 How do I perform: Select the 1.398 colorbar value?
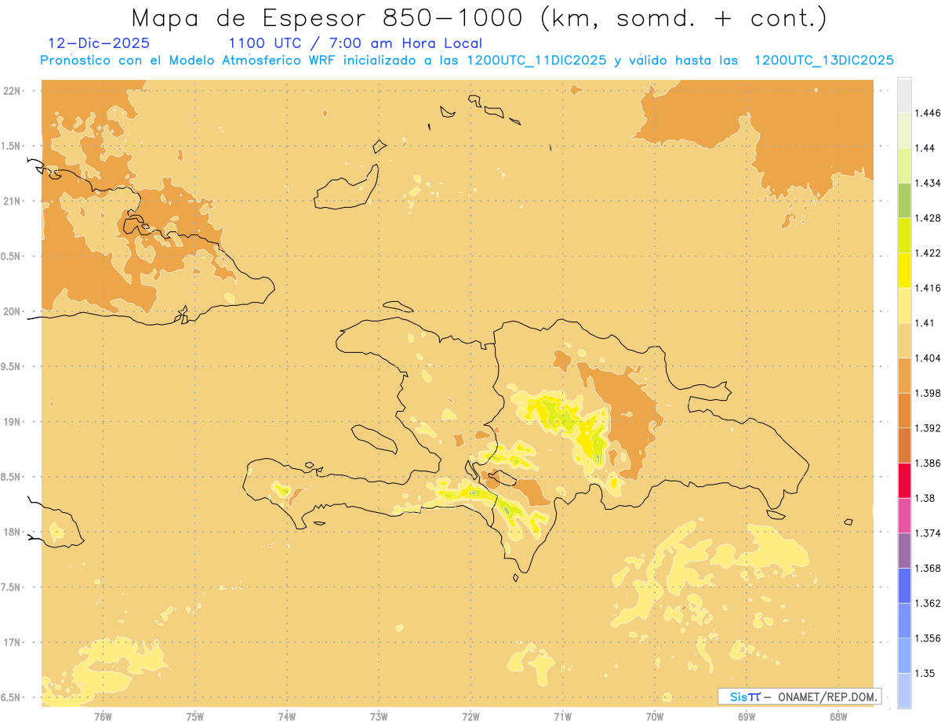coord(928,393)
